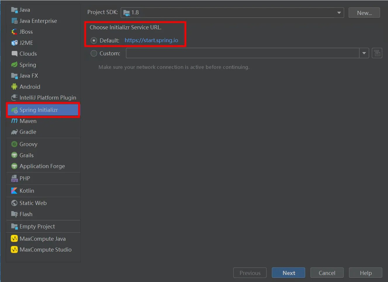Click the Previous button

point(250,273)
